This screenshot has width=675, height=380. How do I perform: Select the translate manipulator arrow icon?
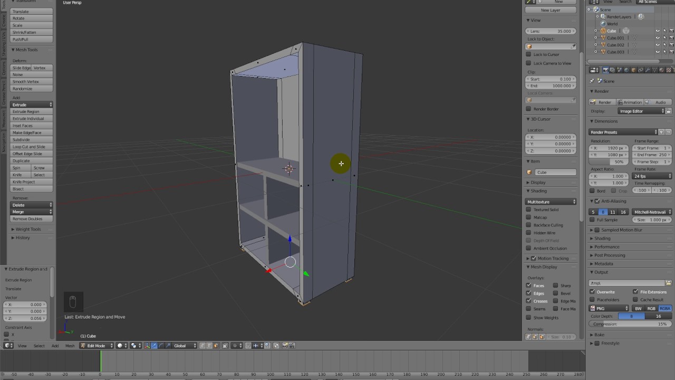click(155, 346)
